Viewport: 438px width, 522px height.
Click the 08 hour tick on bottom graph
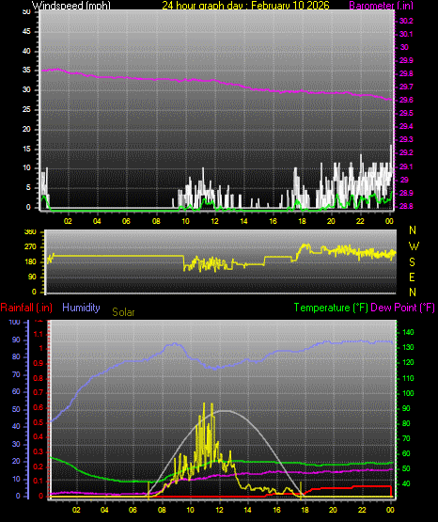tap(162, 510)
